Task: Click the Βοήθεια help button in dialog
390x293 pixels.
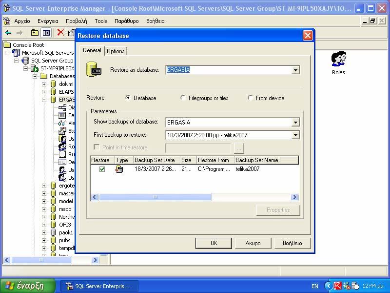Action: click(x=292, y=243)
